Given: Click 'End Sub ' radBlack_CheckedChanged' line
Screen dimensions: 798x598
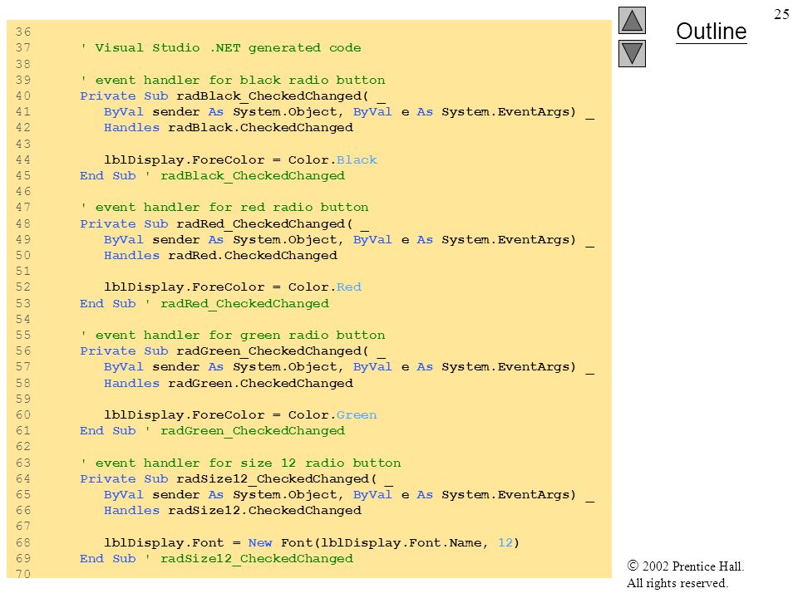Looking at the screenshot, I should [212, 176].
